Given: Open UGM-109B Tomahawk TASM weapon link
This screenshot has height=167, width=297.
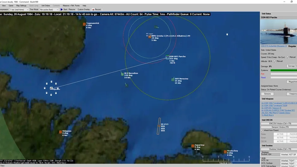Looking at the screenshot, I should [x=274, y=105].
